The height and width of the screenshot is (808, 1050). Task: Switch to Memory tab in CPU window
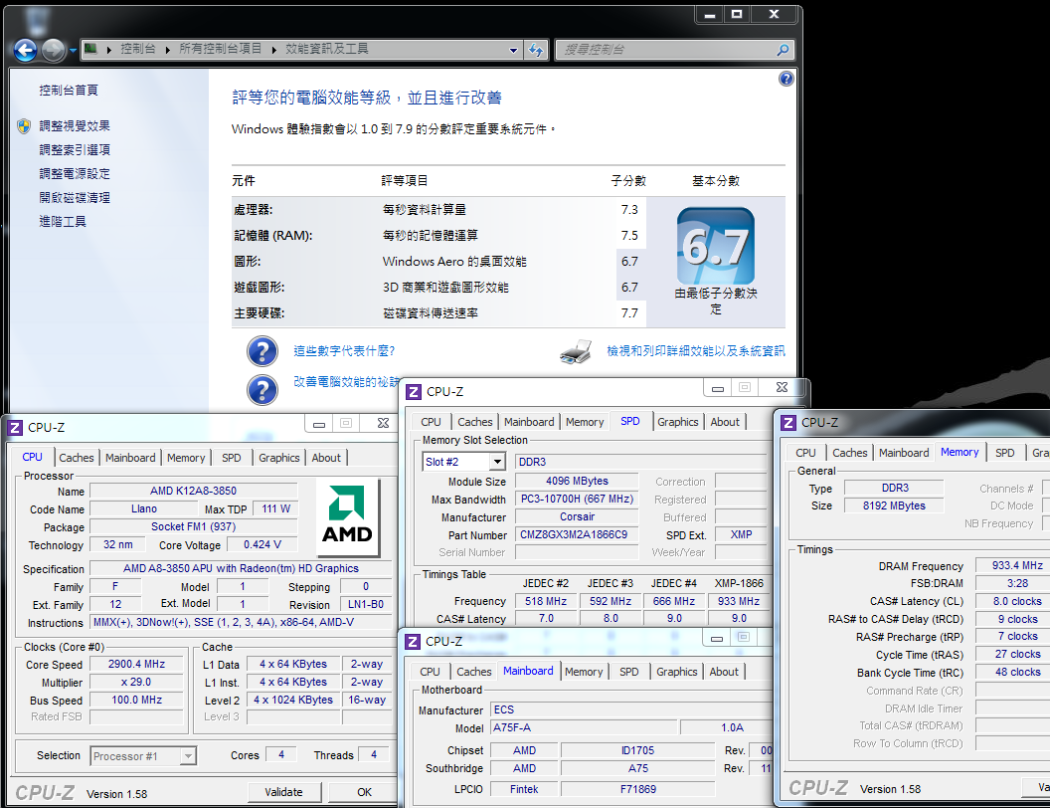point(186,458)
